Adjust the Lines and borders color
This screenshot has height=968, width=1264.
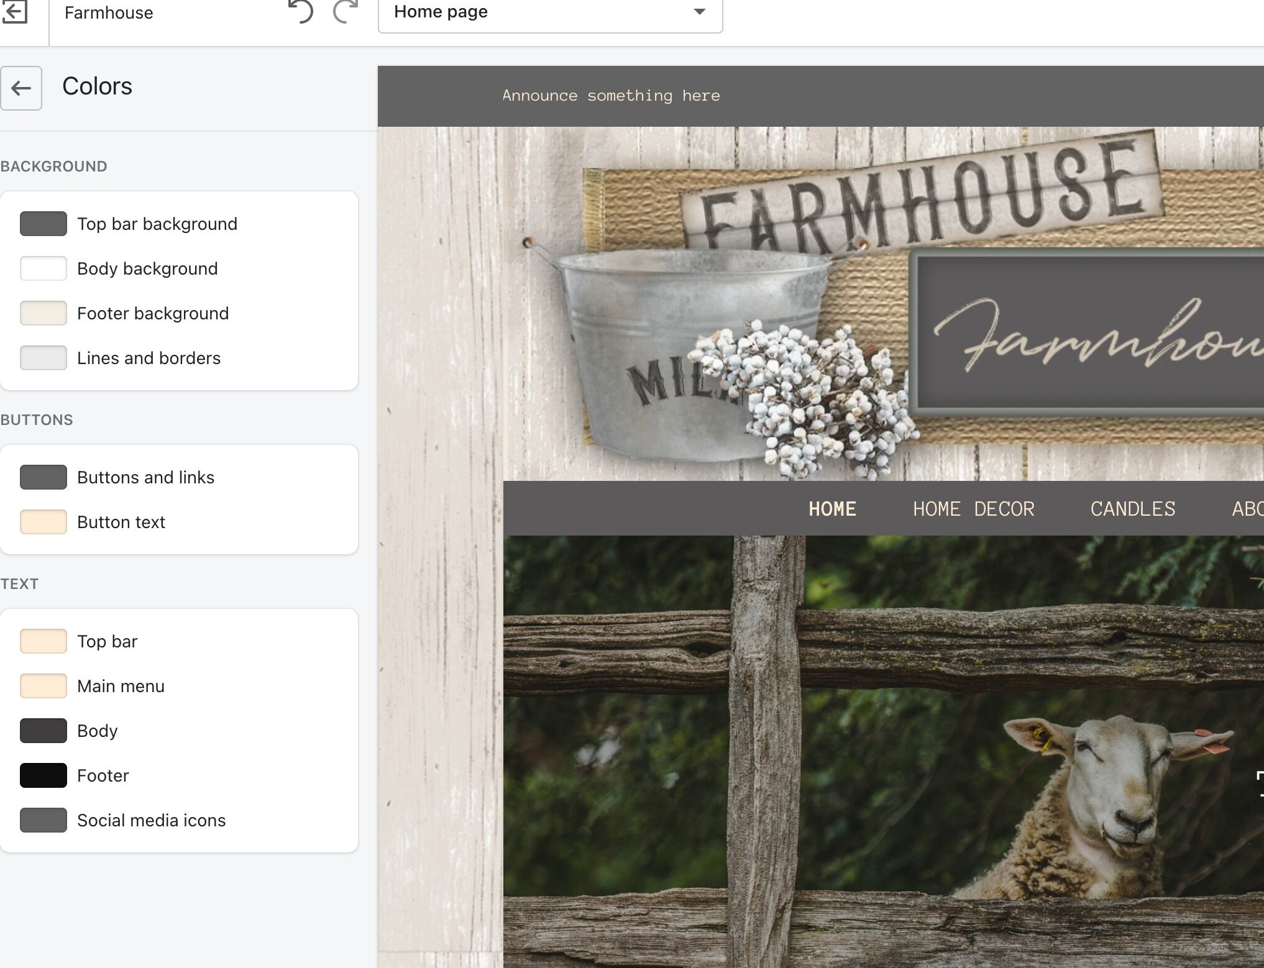pyautogui.click(x=43, y=358)
